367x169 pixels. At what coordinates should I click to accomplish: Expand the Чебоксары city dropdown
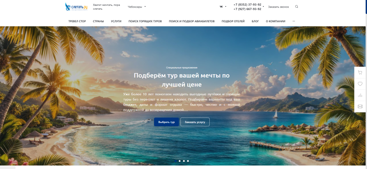(x=137, y=7)
